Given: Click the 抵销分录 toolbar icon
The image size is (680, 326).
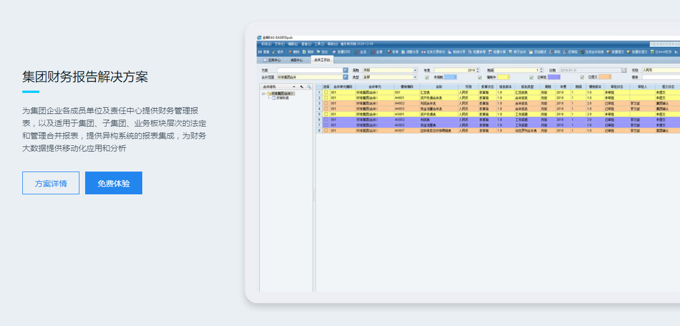Looking at the screenshot, I should [450, 52].
